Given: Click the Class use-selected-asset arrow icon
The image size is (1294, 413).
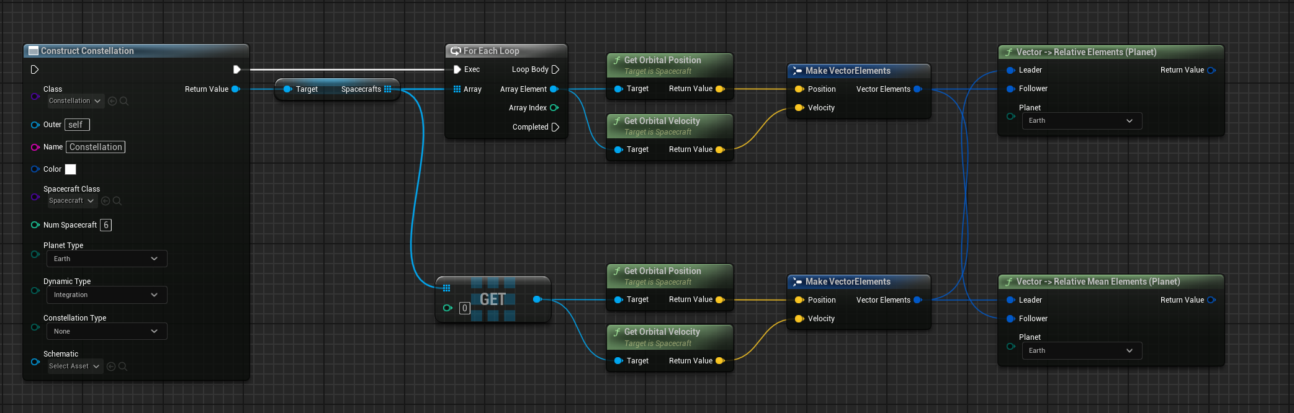Looking at the screenshot, I should (x=112, y=101).
